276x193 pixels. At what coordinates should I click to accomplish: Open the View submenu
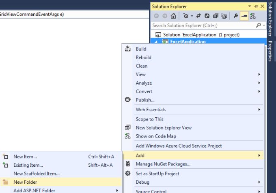193,74
